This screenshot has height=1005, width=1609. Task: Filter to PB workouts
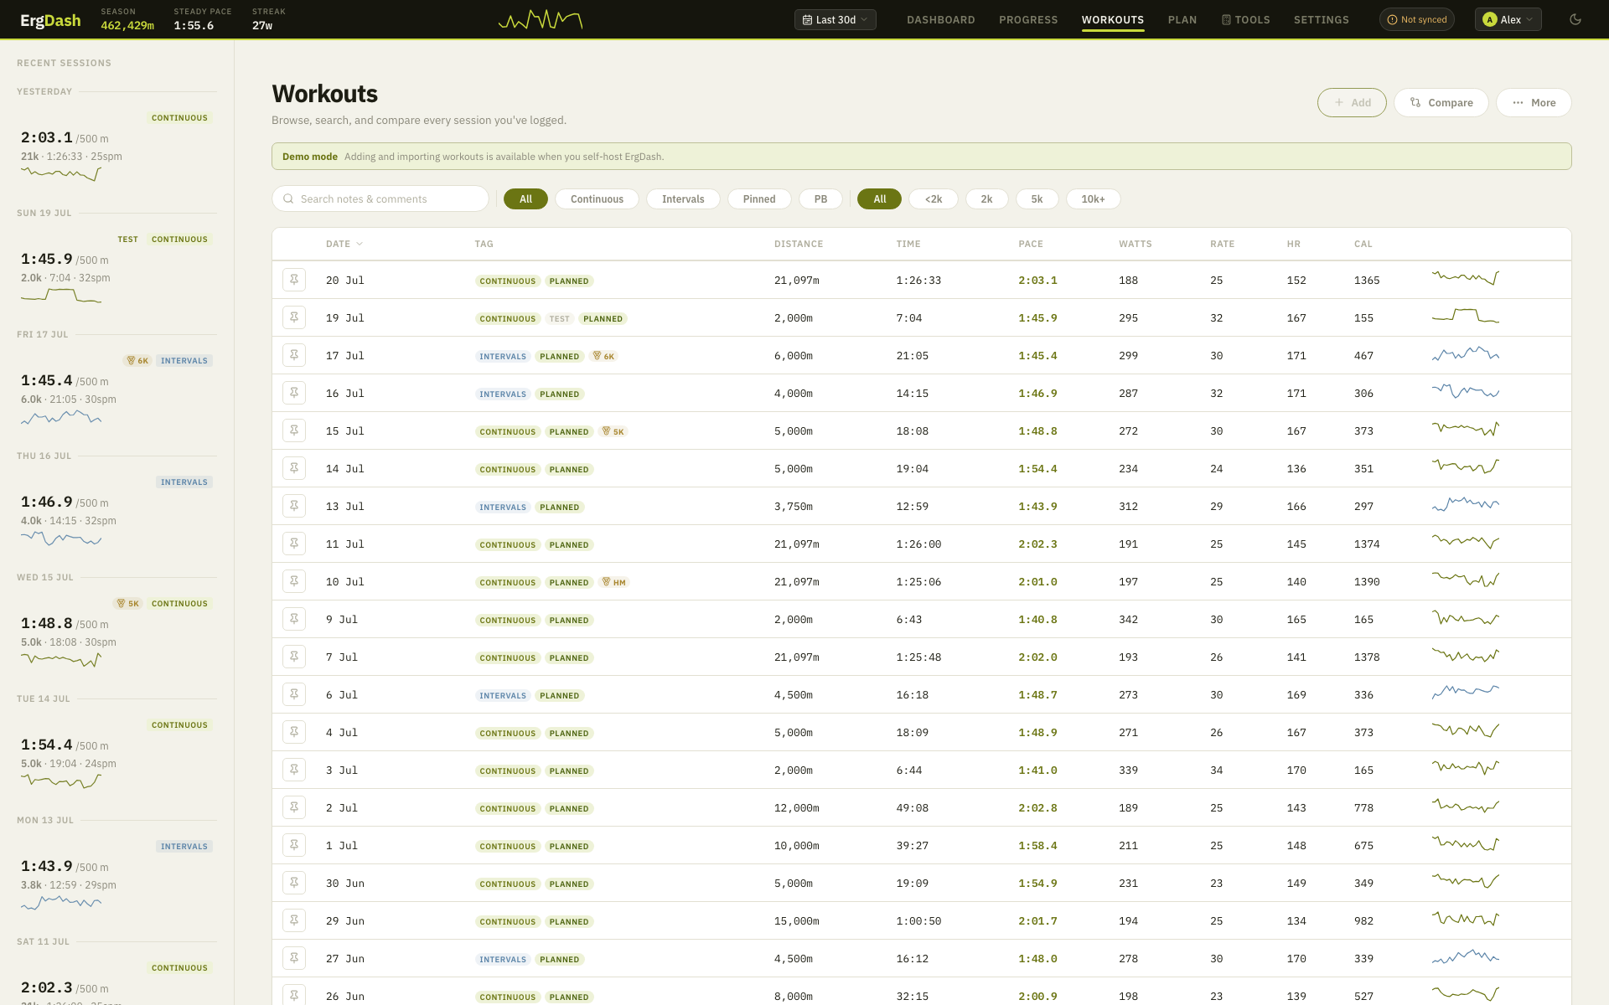point(820,198)
